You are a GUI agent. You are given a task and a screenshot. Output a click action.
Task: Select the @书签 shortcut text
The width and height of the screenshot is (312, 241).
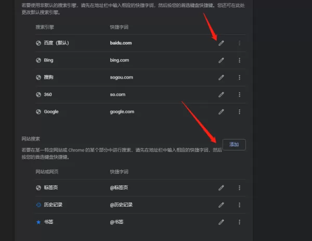point(116,222)
